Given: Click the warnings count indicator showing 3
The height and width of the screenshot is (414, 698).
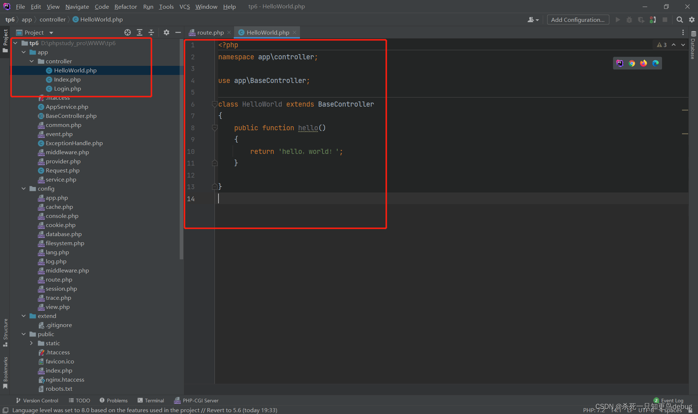Looking at the screenshot, I should point(662,45).
